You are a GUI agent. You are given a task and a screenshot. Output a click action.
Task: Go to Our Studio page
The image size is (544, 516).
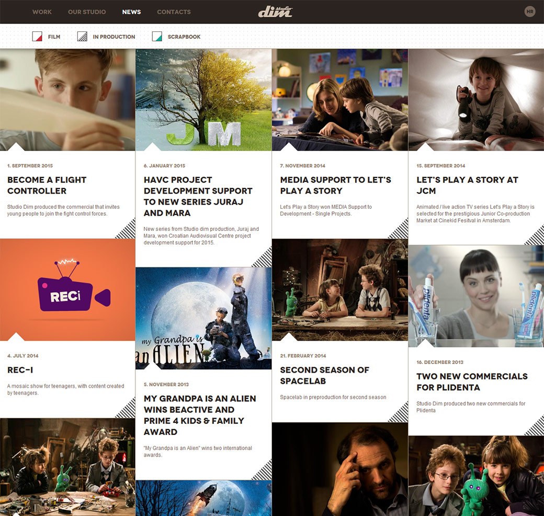point(87,12)
